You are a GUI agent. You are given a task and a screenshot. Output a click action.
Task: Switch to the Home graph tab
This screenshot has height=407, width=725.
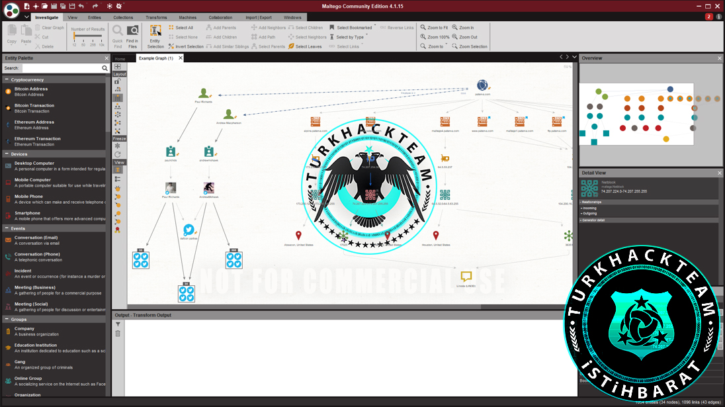tap(120, 59)
